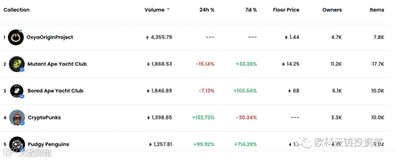
Task: Click the verified badge on Mutant Ape
Action: (22, 69)
